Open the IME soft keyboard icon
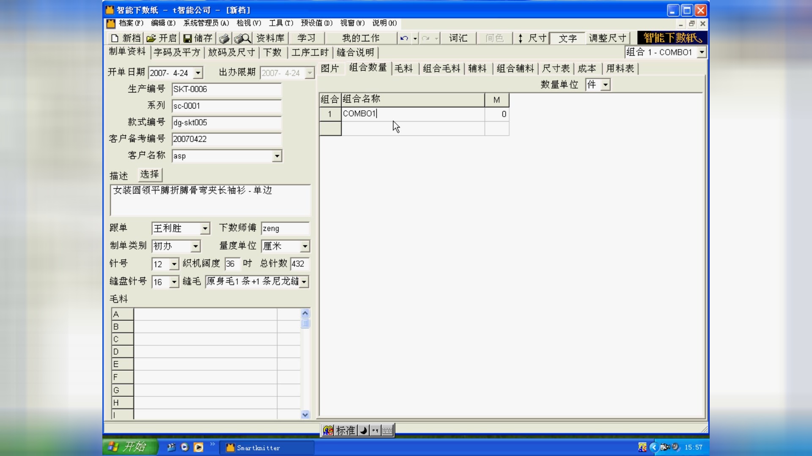Image resolution: width=812 pixels, height=456 pixels. tap(387, 431)
